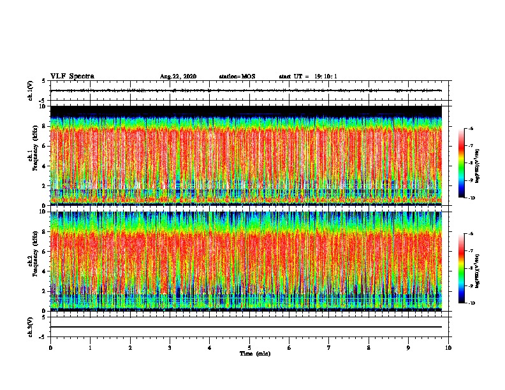
Task: Click the ch.1 'Frequency (kHz)' axis label
Action: [x=35, y=148]
